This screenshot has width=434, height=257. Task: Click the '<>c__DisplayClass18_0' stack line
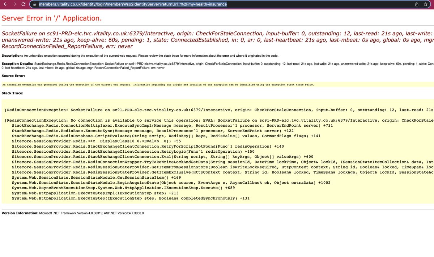pos(96,141)
